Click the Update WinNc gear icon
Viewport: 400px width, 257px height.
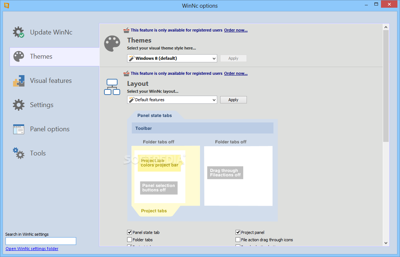tap(18, 32)
